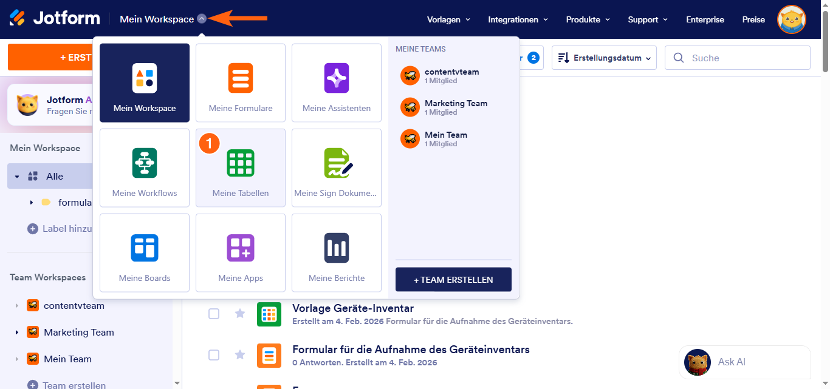Viewport: 830px width, 389px height.
Task: Select Meine Boards
Action: tap(144, 252)
